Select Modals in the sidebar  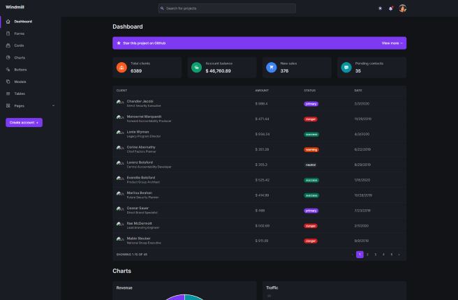point(20,81)
